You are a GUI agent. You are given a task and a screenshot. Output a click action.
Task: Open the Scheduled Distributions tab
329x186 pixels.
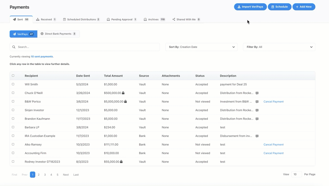pos(81,19)
